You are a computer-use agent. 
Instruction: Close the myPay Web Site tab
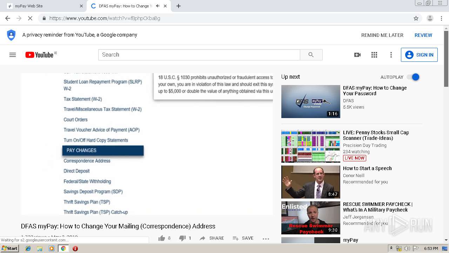(x=81, y=6)
